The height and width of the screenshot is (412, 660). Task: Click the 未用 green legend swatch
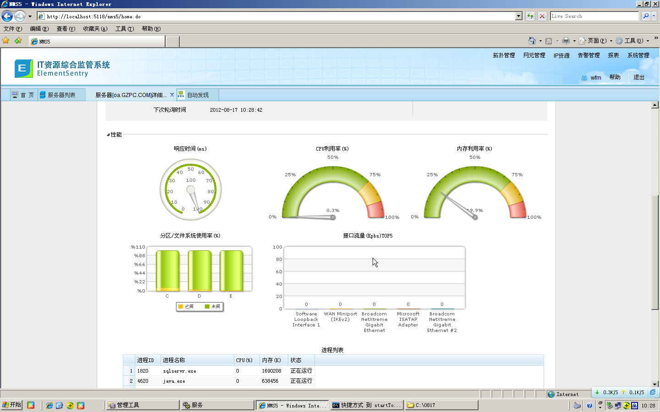click(207, 307)
